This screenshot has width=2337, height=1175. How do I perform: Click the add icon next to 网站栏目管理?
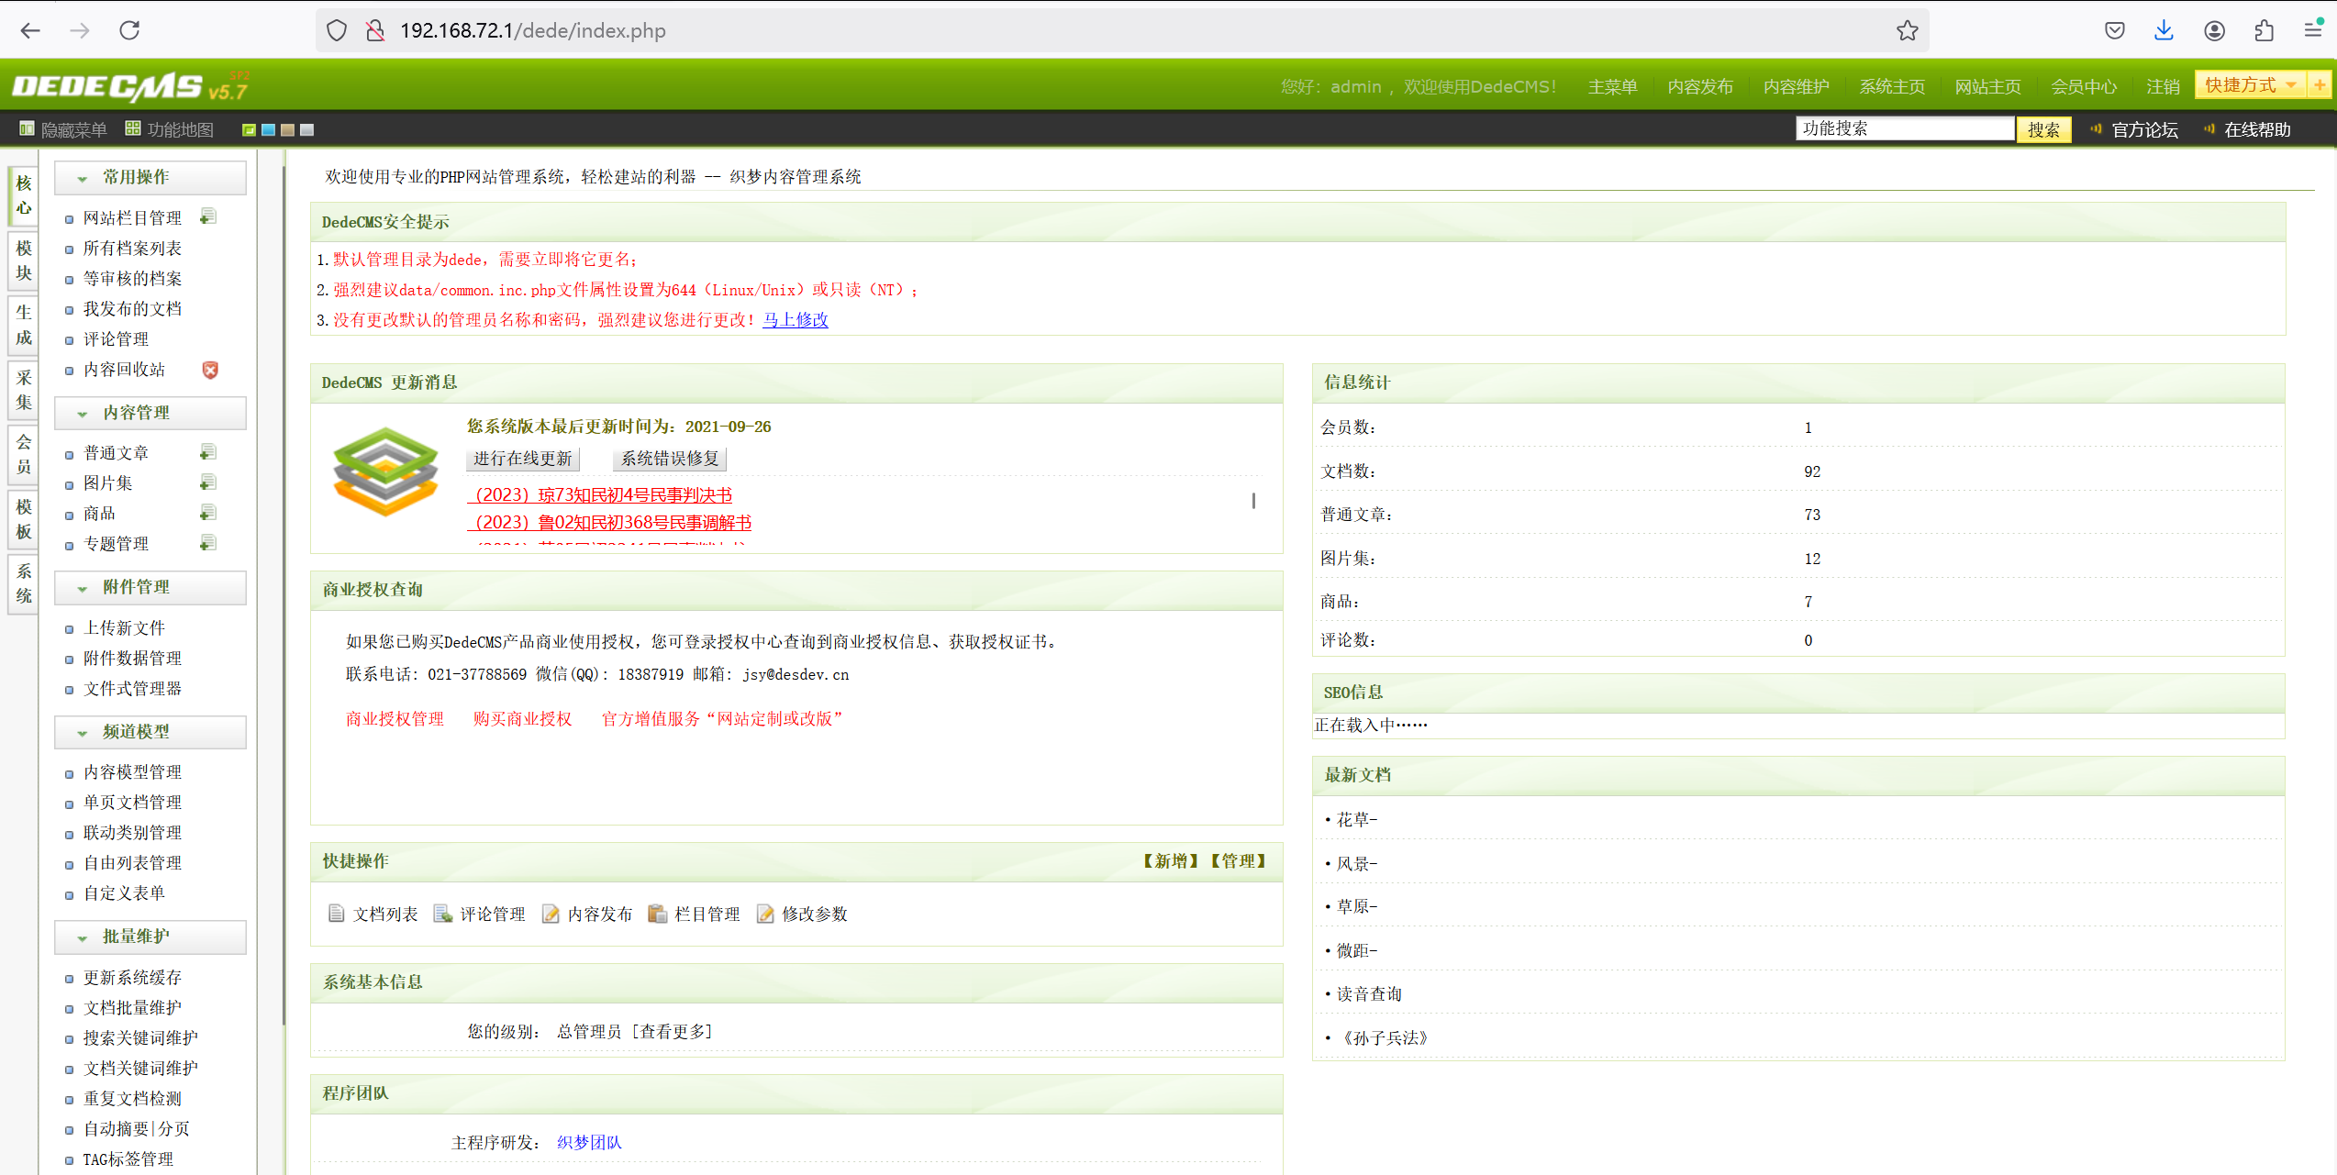(208, 216)
